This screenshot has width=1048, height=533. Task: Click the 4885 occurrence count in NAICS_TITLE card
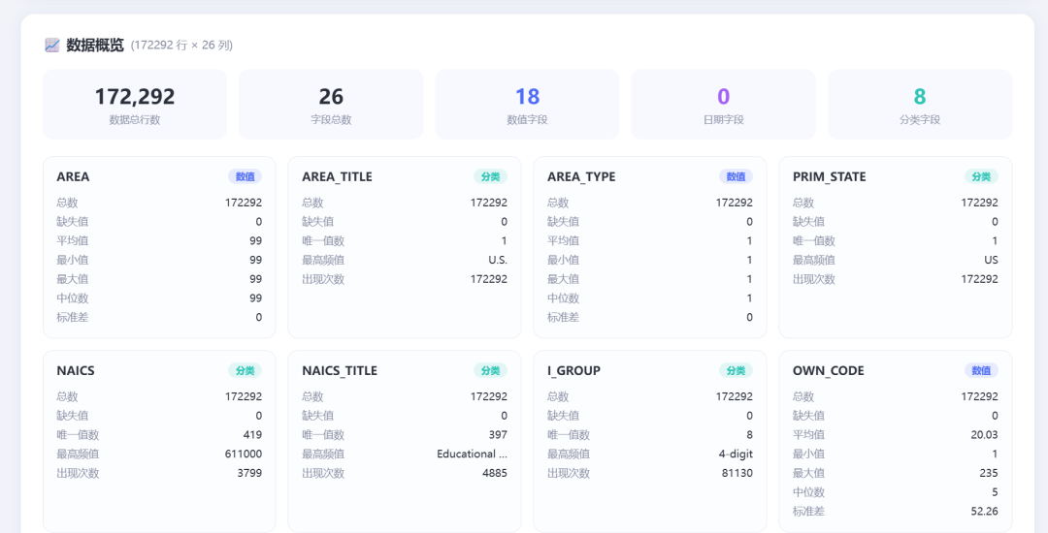pos(495,474)
